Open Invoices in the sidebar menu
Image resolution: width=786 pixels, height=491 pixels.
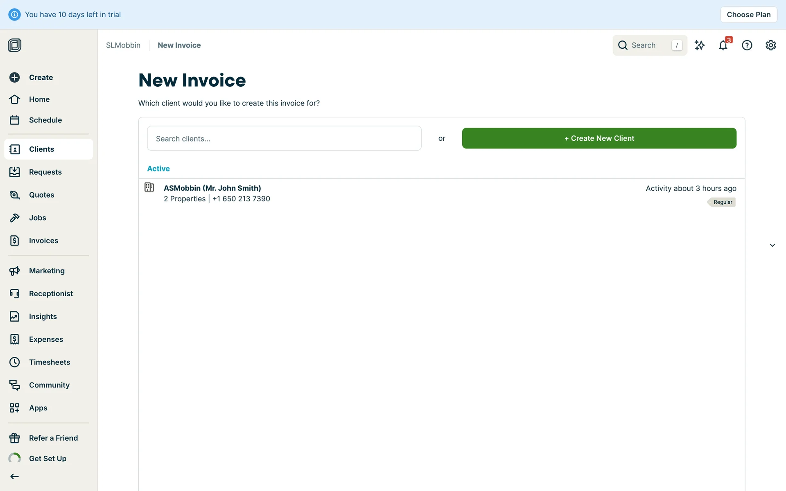(x=43, y=241)
